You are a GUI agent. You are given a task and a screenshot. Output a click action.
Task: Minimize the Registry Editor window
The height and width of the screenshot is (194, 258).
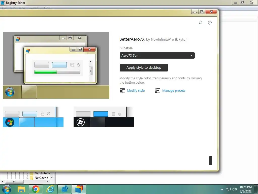[x=236, y=3]
